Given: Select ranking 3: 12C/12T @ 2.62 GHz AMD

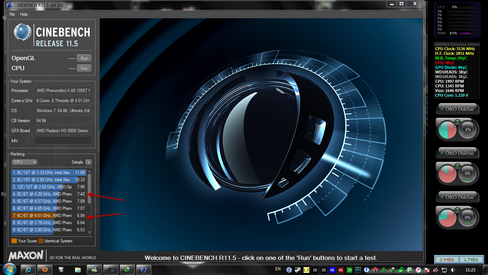Looking at the screenshot, I should point(49,187).
